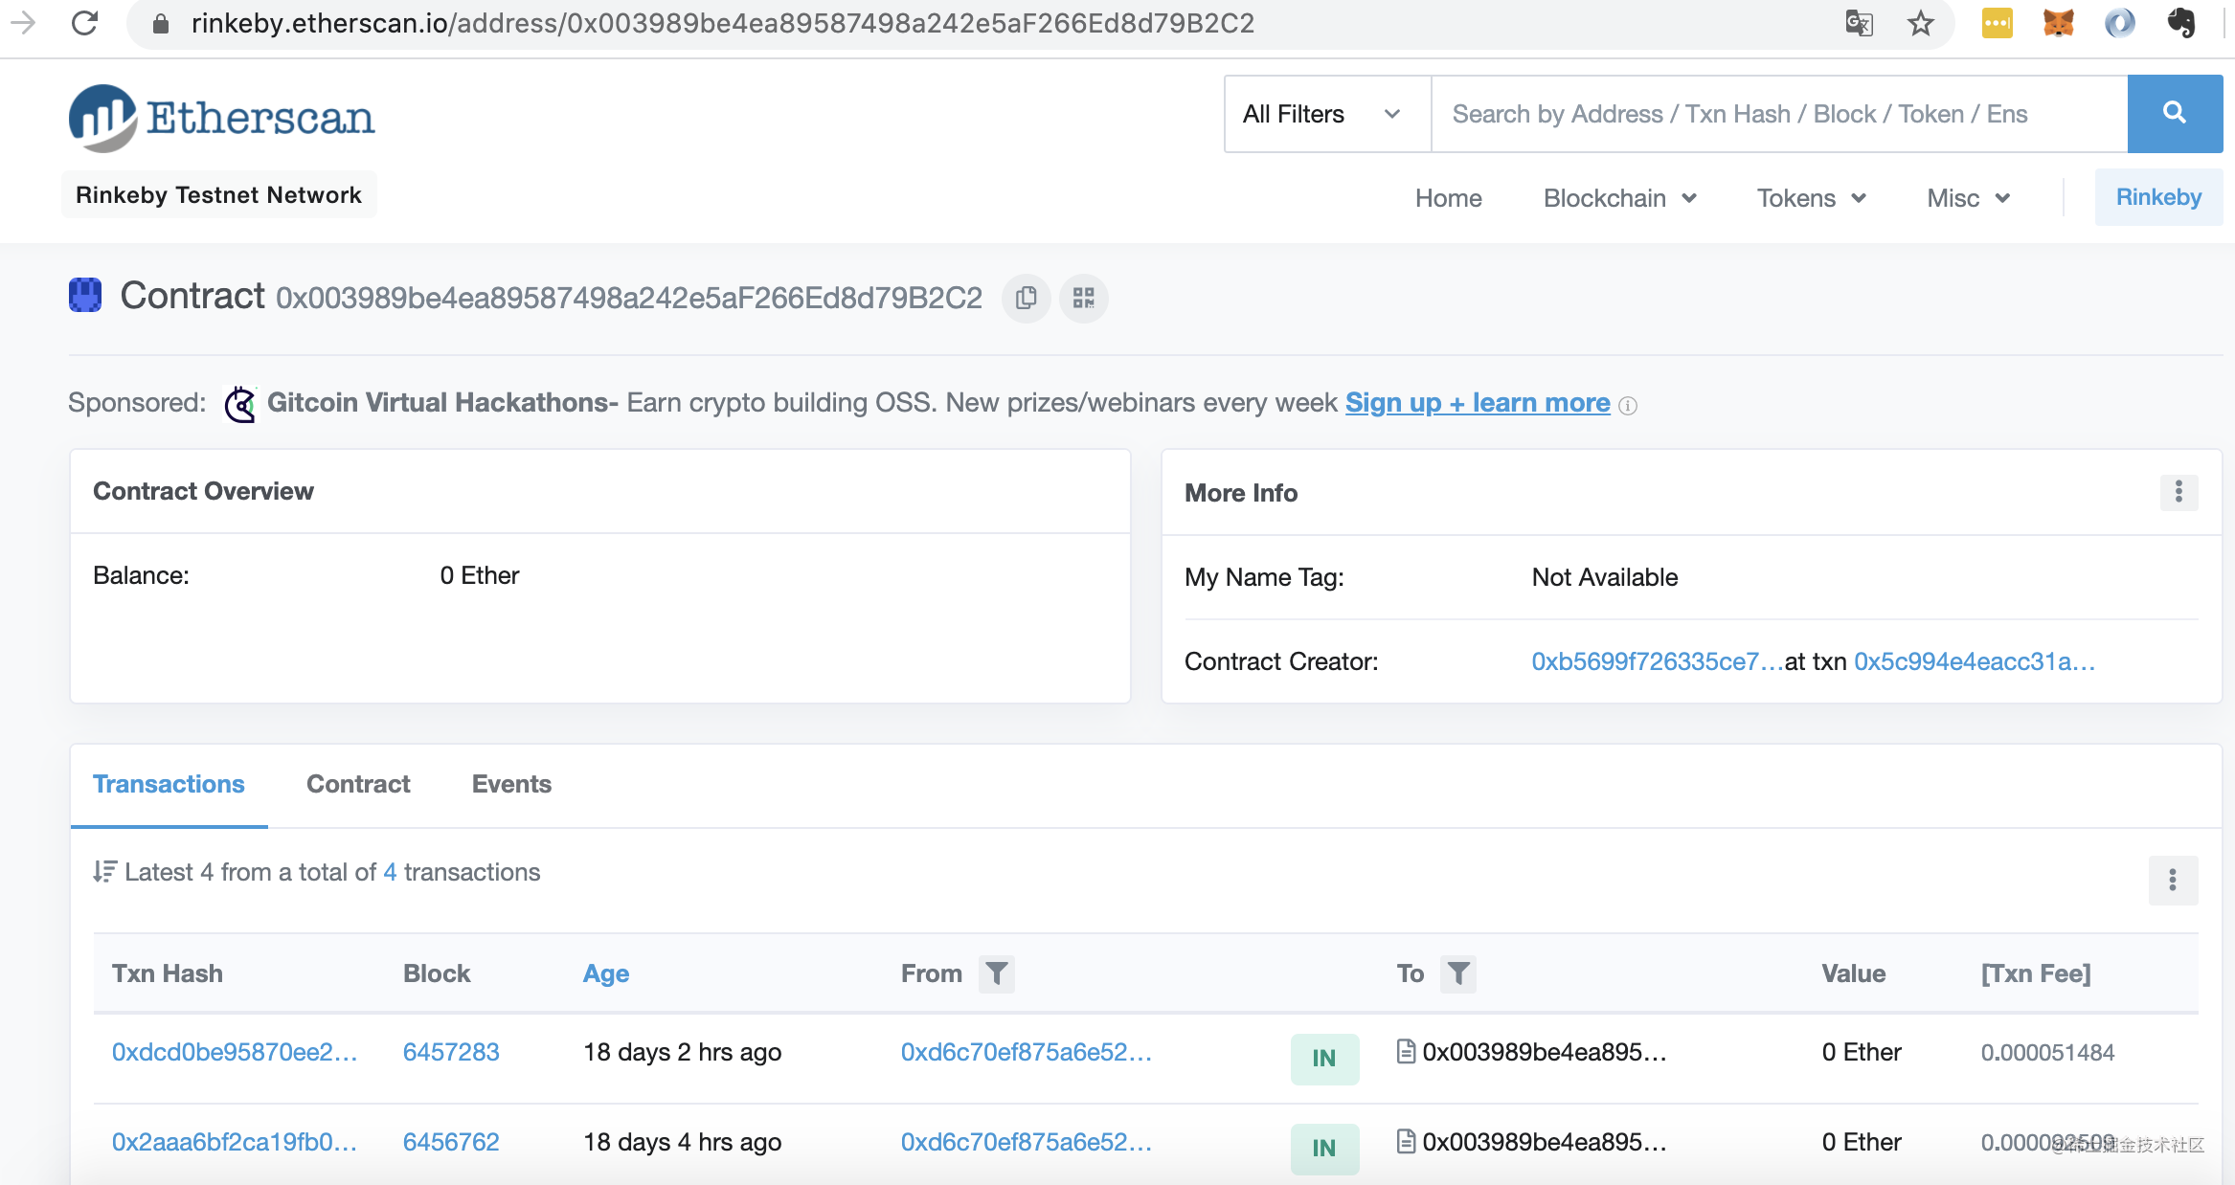The image size is (2235, 1185).
Task: Click the Gitcoin sponsor logo
Action: point(239,404)
